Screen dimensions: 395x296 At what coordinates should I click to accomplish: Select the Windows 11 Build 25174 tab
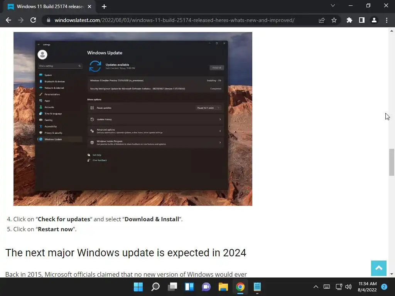coord(49,7)
